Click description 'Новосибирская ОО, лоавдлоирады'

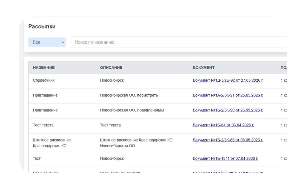pos(132,110)
